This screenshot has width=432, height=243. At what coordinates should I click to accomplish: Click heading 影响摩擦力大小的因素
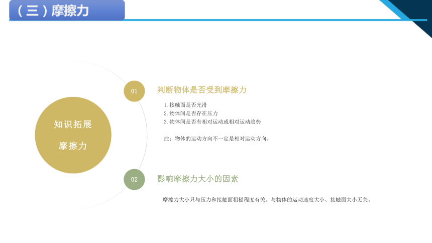[x=197, y=179]
